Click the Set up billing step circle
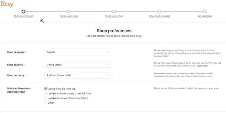The height and width of the screenshot is (113, 226). pos(205,12)
